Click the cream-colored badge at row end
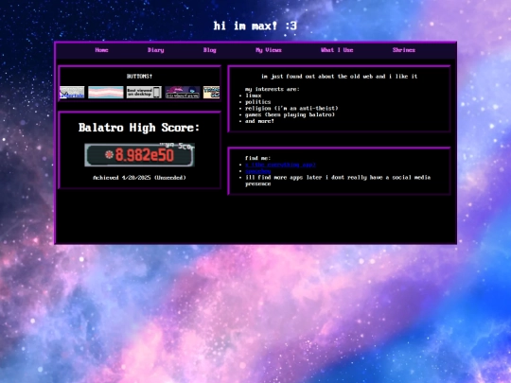The width and height of the screenshot is (511, 383). tap(212, 92)
